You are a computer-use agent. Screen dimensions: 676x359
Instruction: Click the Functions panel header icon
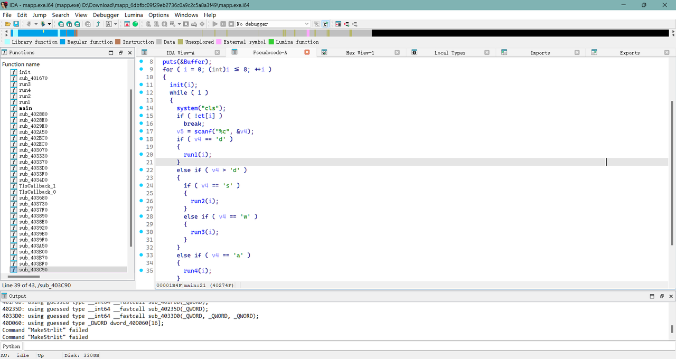(x=4, y=52)
